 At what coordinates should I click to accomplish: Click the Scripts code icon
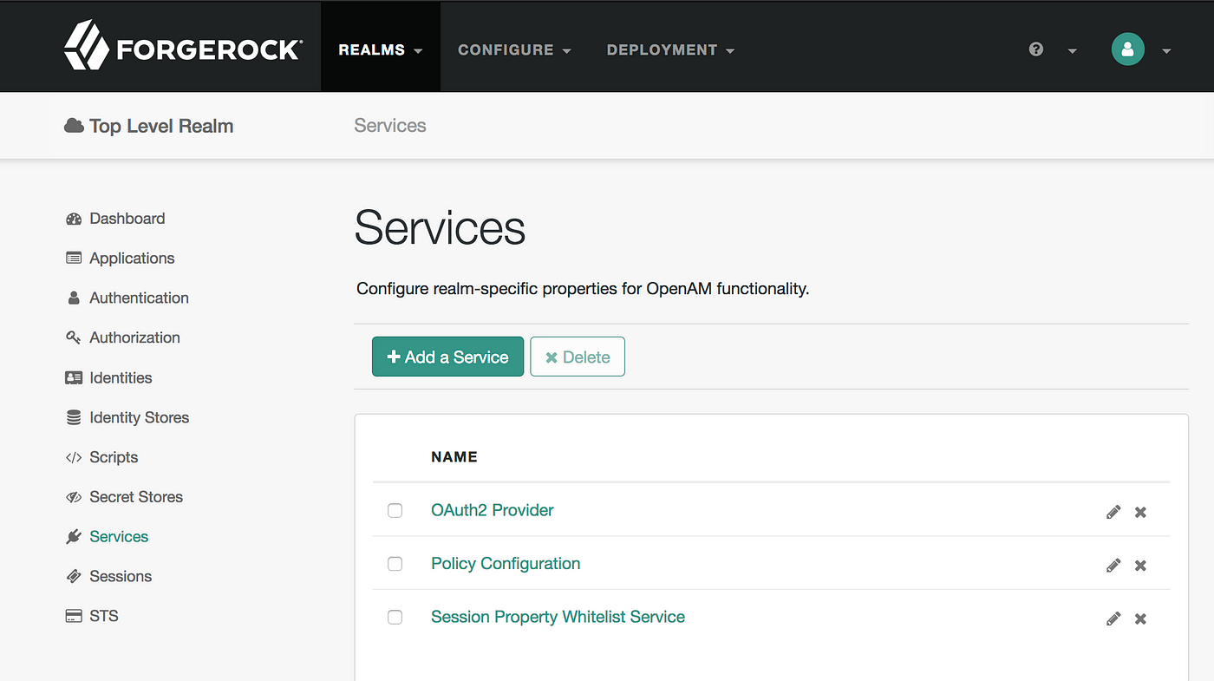[x=74, y=457]
